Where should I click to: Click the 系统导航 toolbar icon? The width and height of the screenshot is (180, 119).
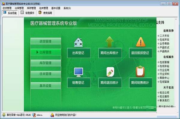coord(5,13)
